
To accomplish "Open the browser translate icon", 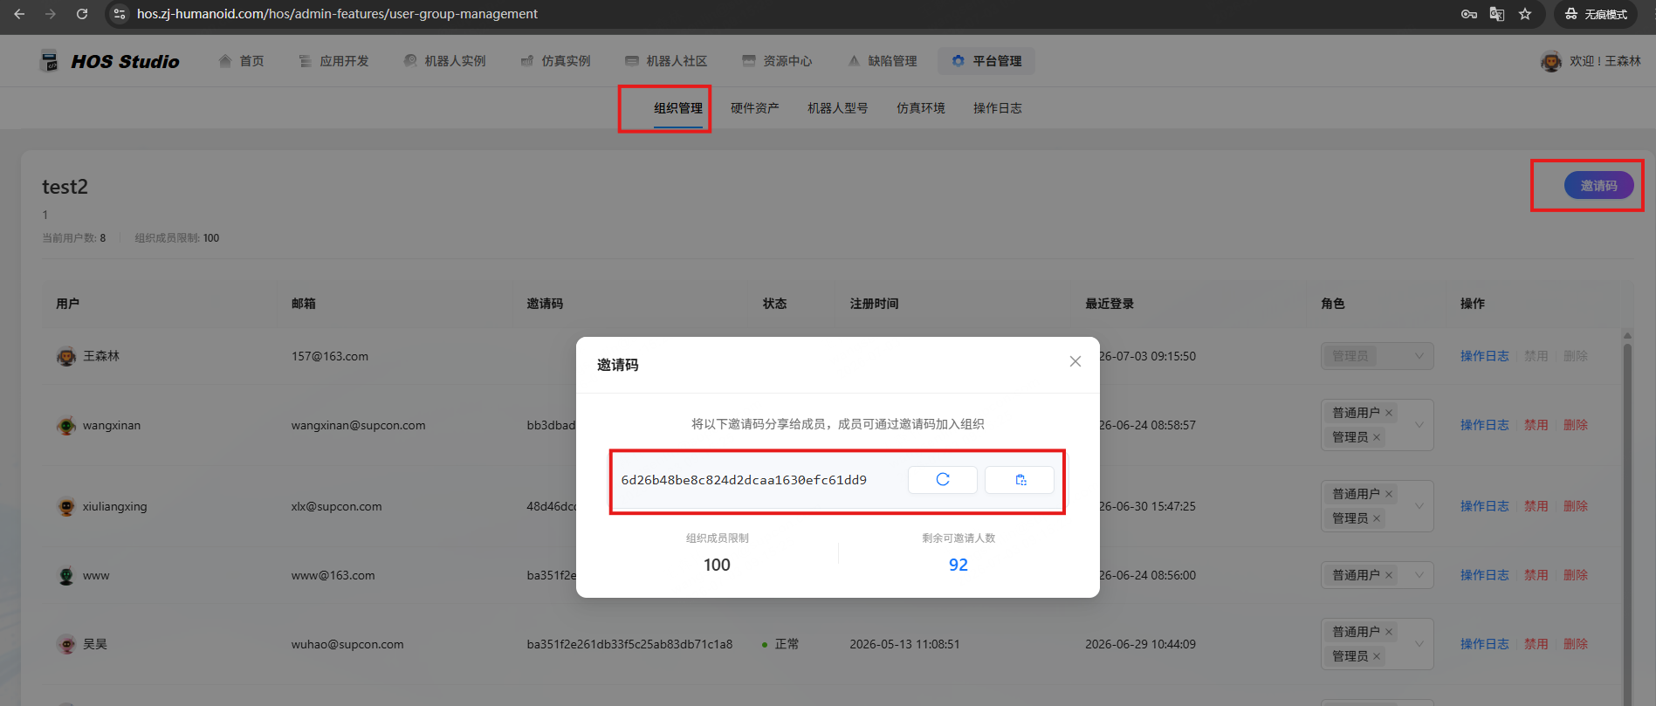I will [1497, 14].
